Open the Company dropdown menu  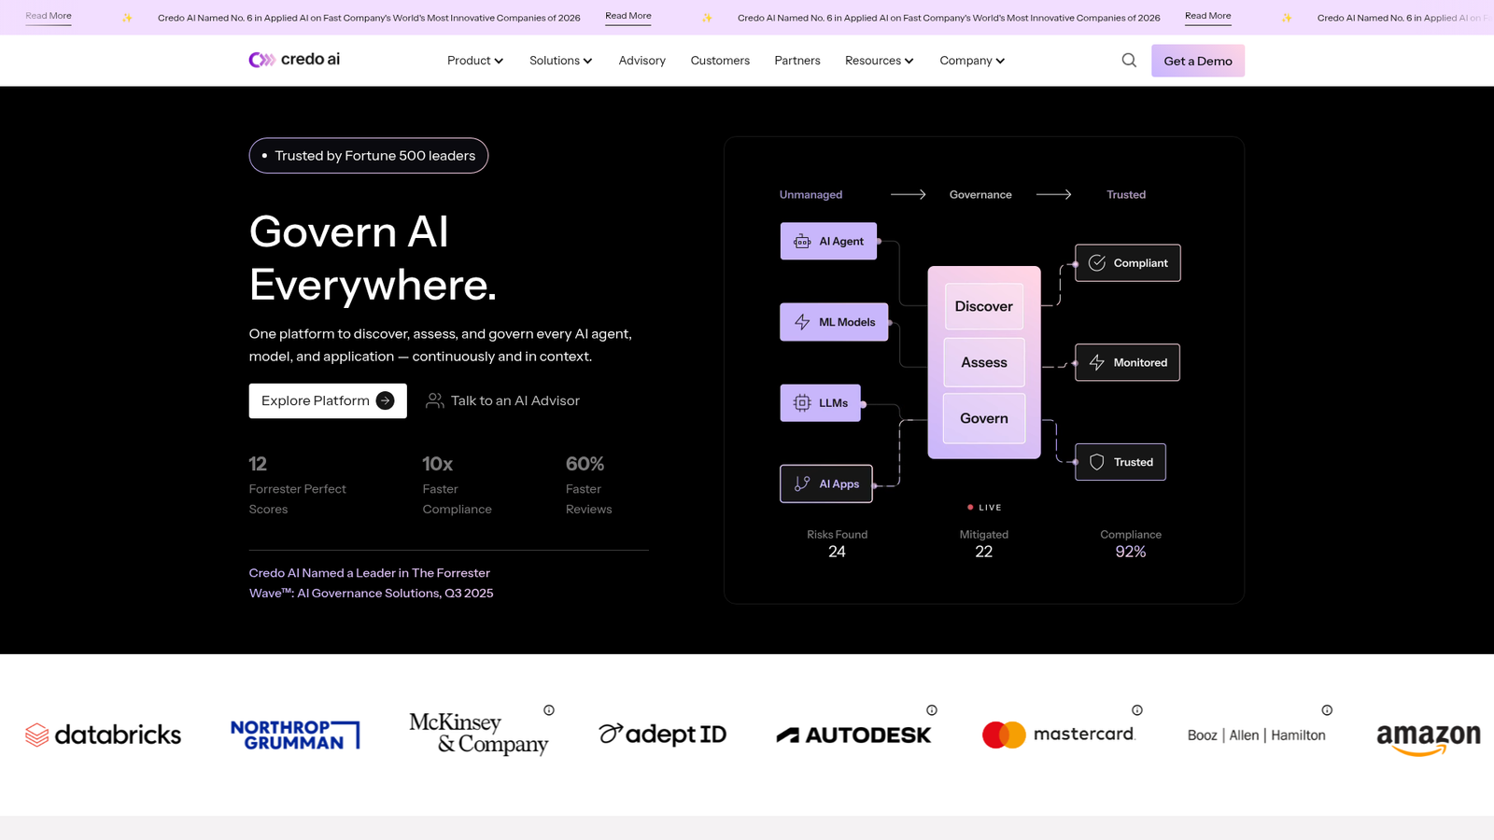click(972, 61)
